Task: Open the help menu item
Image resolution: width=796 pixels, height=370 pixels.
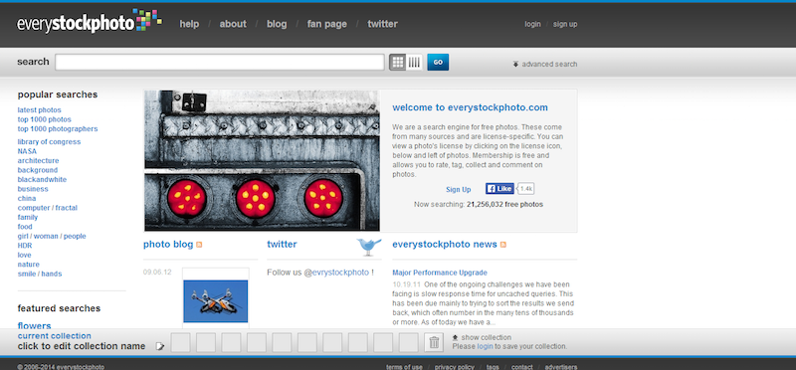Action: (189, 24)
